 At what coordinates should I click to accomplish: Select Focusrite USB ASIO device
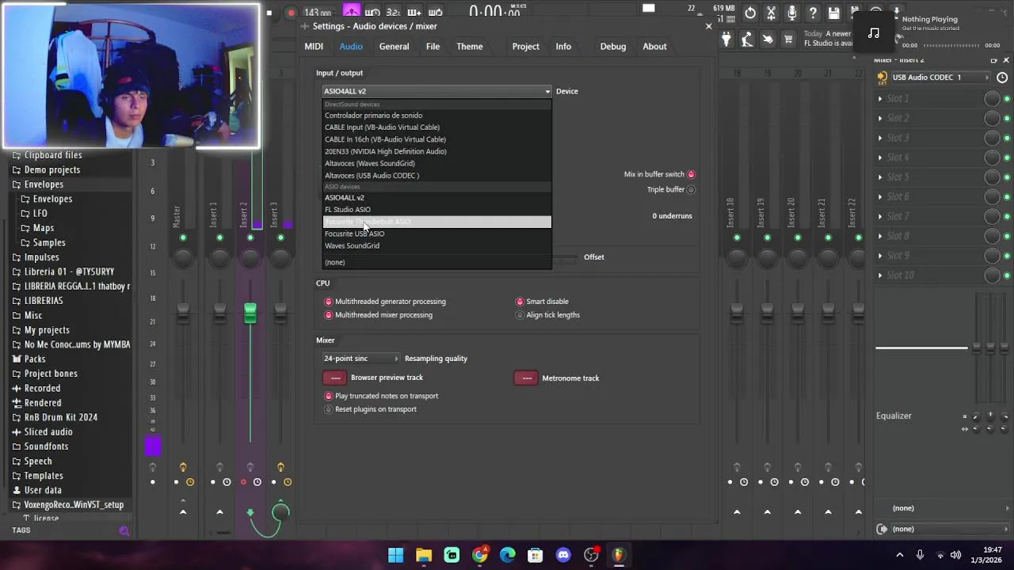(x=436, y=234)
